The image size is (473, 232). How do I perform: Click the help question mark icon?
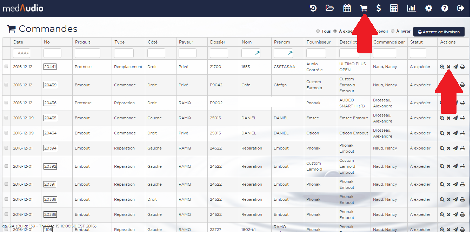click(x=445, y=8)
